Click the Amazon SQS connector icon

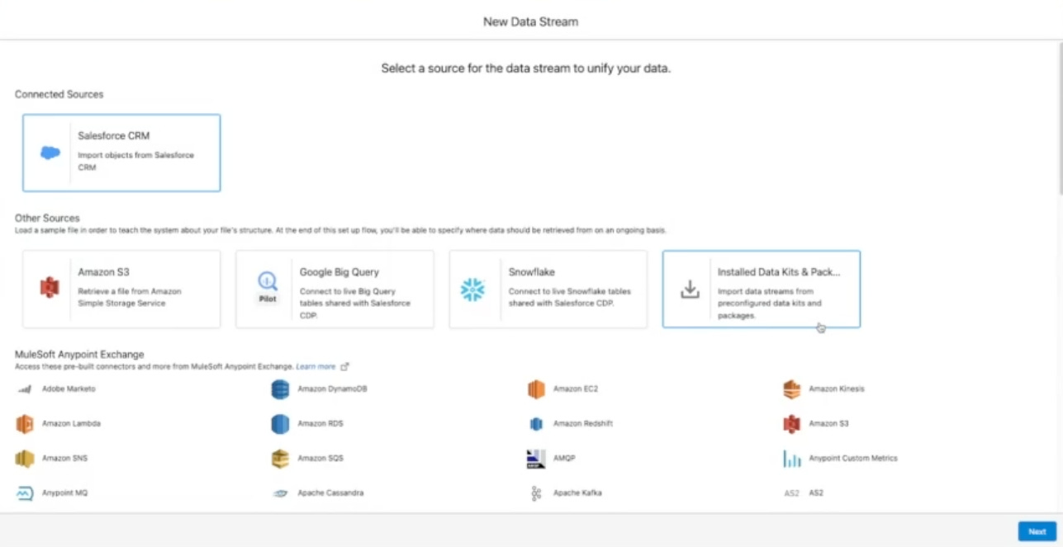click(x=281, y=459)
